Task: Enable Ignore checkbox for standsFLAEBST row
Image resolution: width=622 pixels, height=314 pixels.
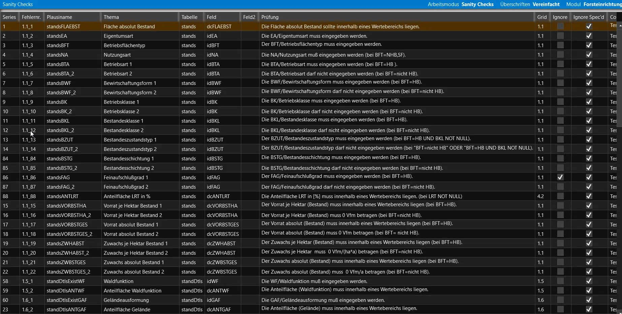Action: pyautogui.click(x=560, y=26)
